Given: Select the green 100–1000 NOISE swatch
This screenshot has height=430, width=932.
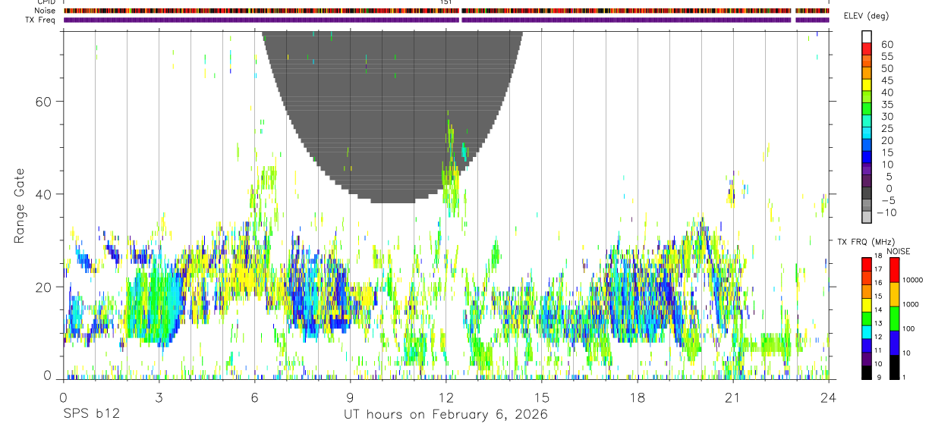Looking at the screenshot, I should tap(895, 318).
